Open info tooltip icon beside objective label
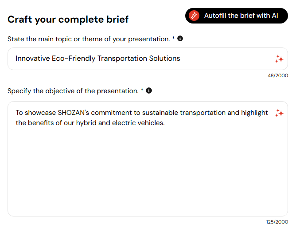This screenshot has width=296, height=232. tap(149, 90)
